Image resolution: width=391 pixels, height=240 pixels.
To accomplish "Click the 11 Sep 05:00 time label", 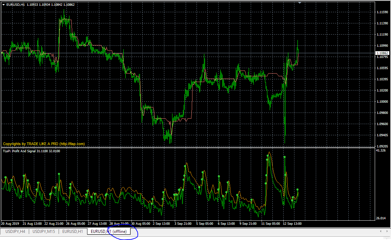I will tap(271, 223).
